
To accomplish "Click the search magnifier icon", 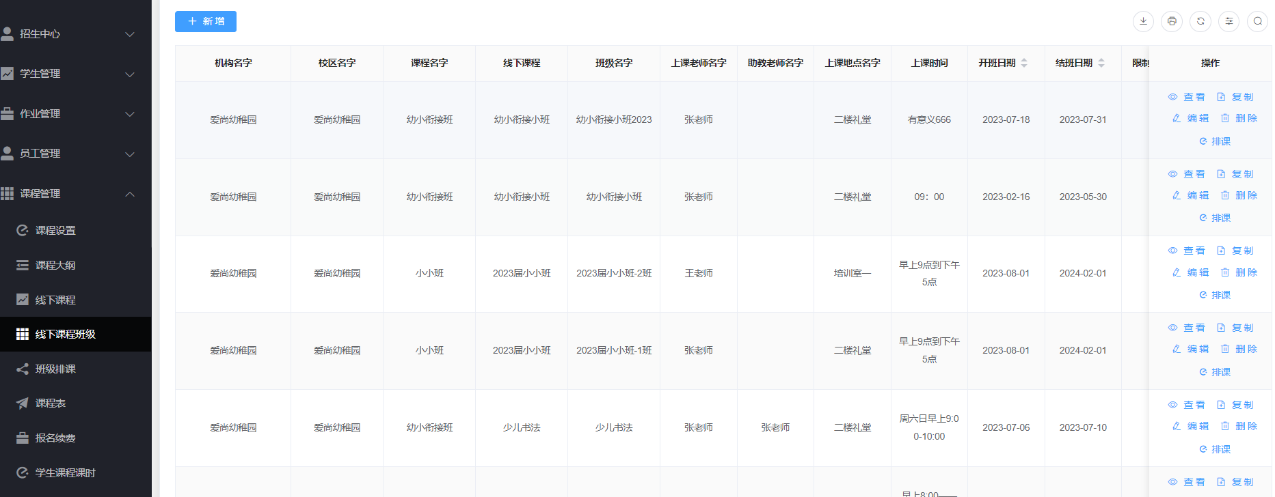I will [1258, 21].
